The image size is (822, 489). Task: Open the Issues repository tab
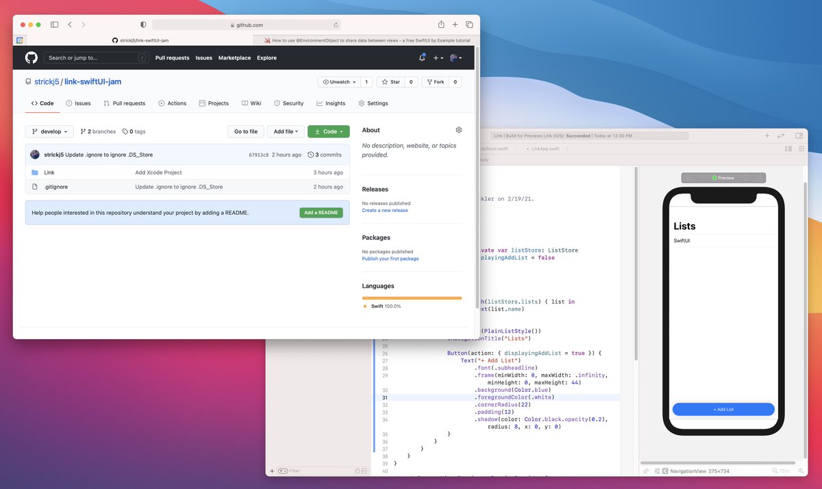click(x=78, y=103)
